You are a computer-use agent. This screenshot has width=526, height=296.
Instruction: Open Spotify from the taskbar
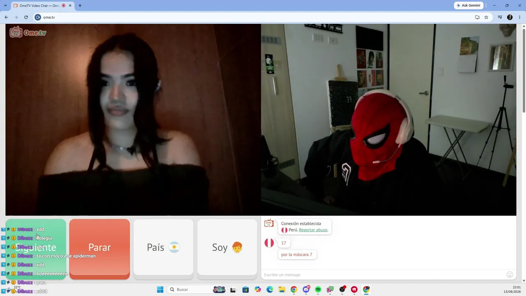[x=318, y=289]
